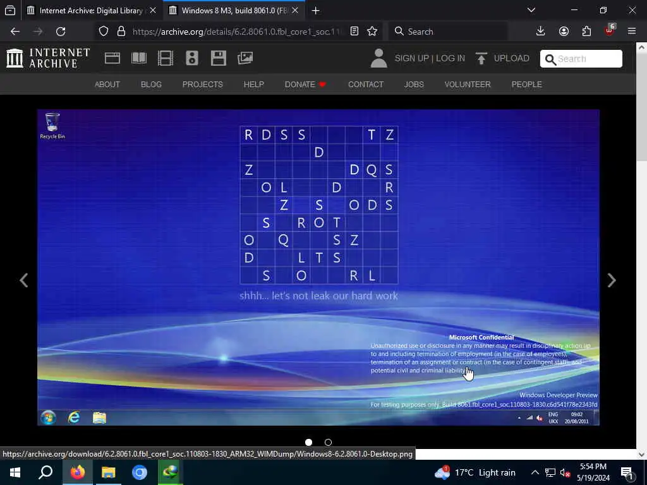The image size is (647, 485).
Task: Expand the list all tabs dropdown arrow
Action: (x=531, y=10)
